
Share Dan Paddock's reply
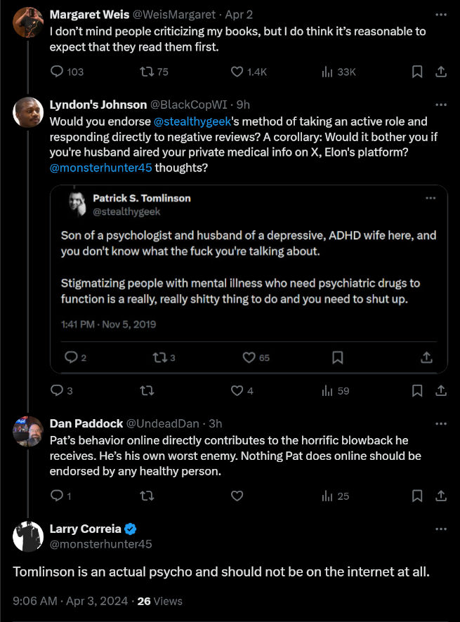(x=441, y=496)
